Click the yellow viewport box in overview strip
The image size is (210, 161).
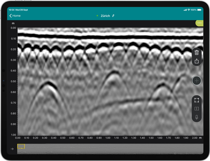[21, 146]
